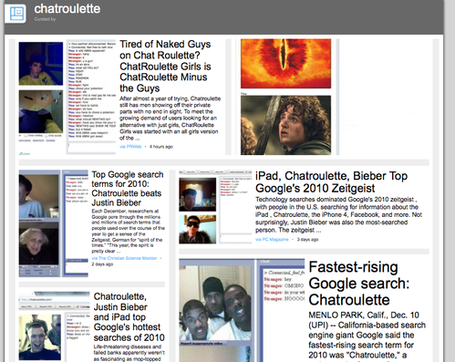This screenshot has height=362, width=455.
Task: Click thumbnail of three men on webcam
Action: 216,303
